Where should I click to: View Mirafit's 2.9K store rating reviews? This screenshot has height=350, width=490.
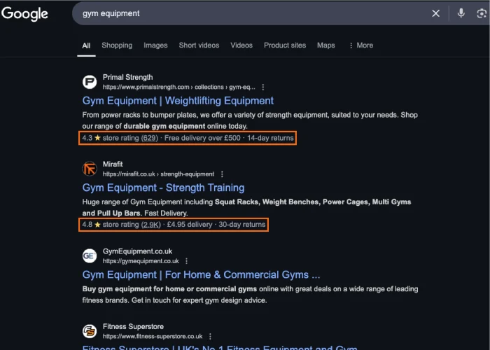tap(151, 225)
